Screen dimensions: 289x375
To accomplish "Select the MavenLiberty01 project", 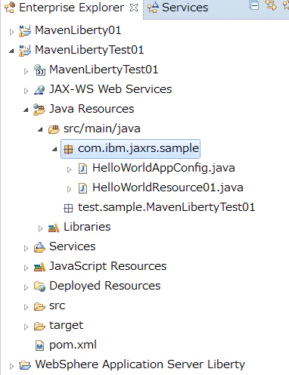I will click(x=78, y=30).
